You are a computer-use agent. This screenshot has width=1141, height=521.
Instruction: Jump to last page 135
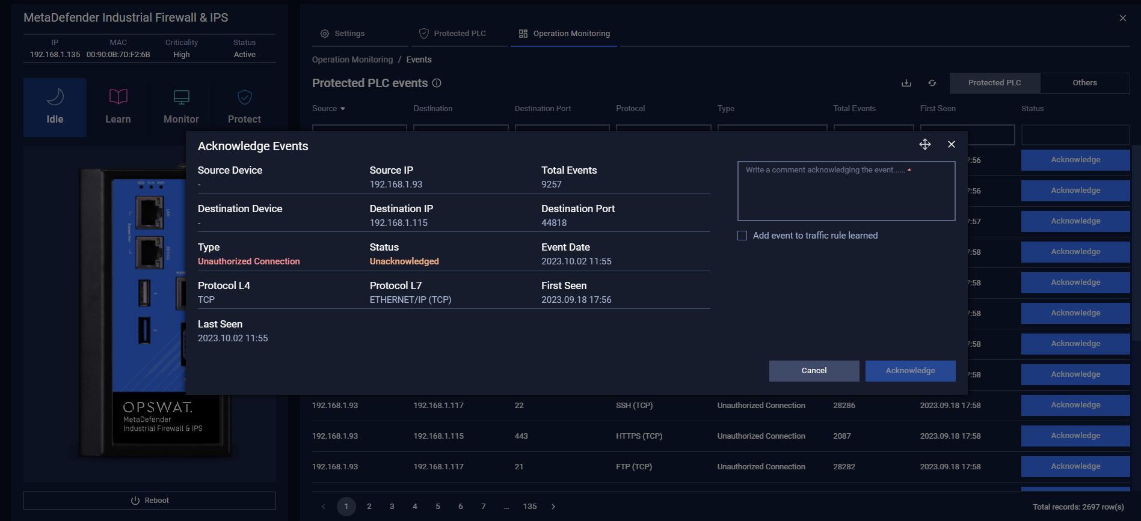tap(530, 507)
